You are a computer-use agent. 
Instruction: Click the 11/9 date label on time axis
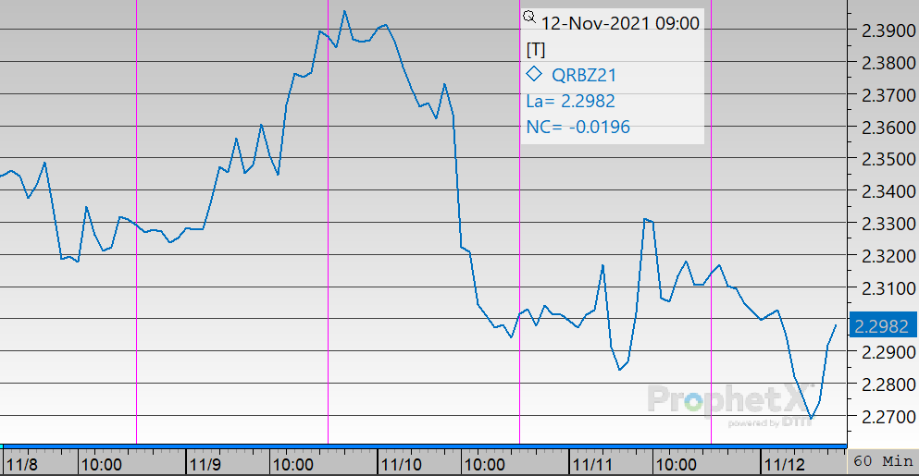click(205, 461)
